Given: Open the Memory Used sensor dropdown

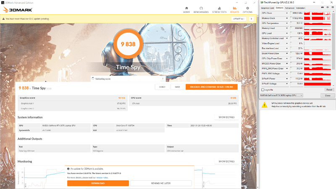Looking at the screenshot, I should click(287, 28).
